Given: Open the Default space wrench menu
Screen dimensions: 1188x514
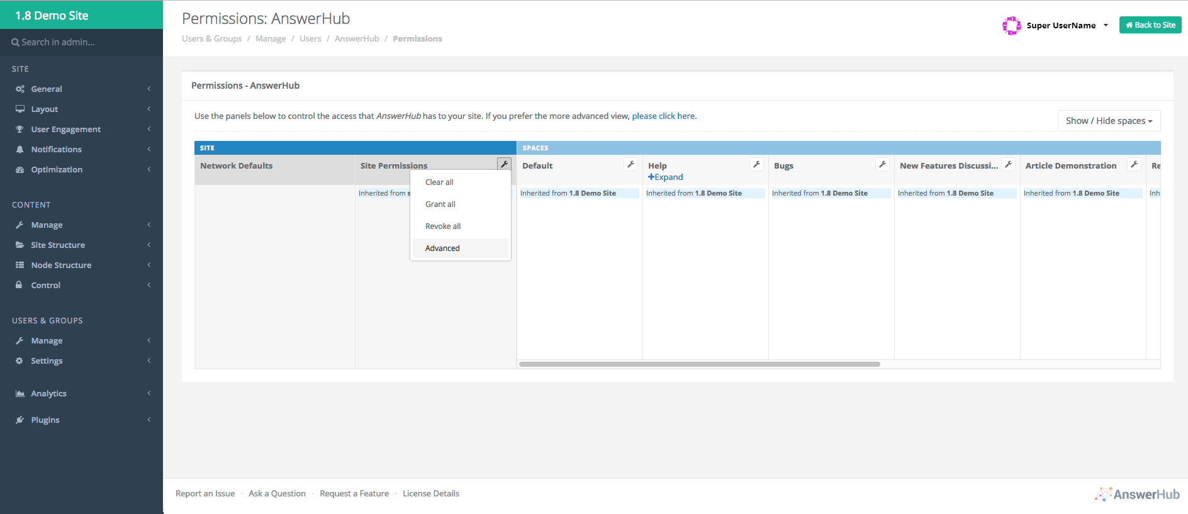Looking at the screenshot, I should (x=630, y=164).
